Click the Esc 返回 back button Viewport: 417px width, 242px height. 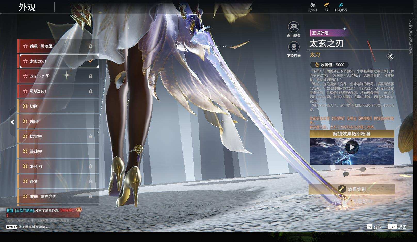tap(397, 227)
